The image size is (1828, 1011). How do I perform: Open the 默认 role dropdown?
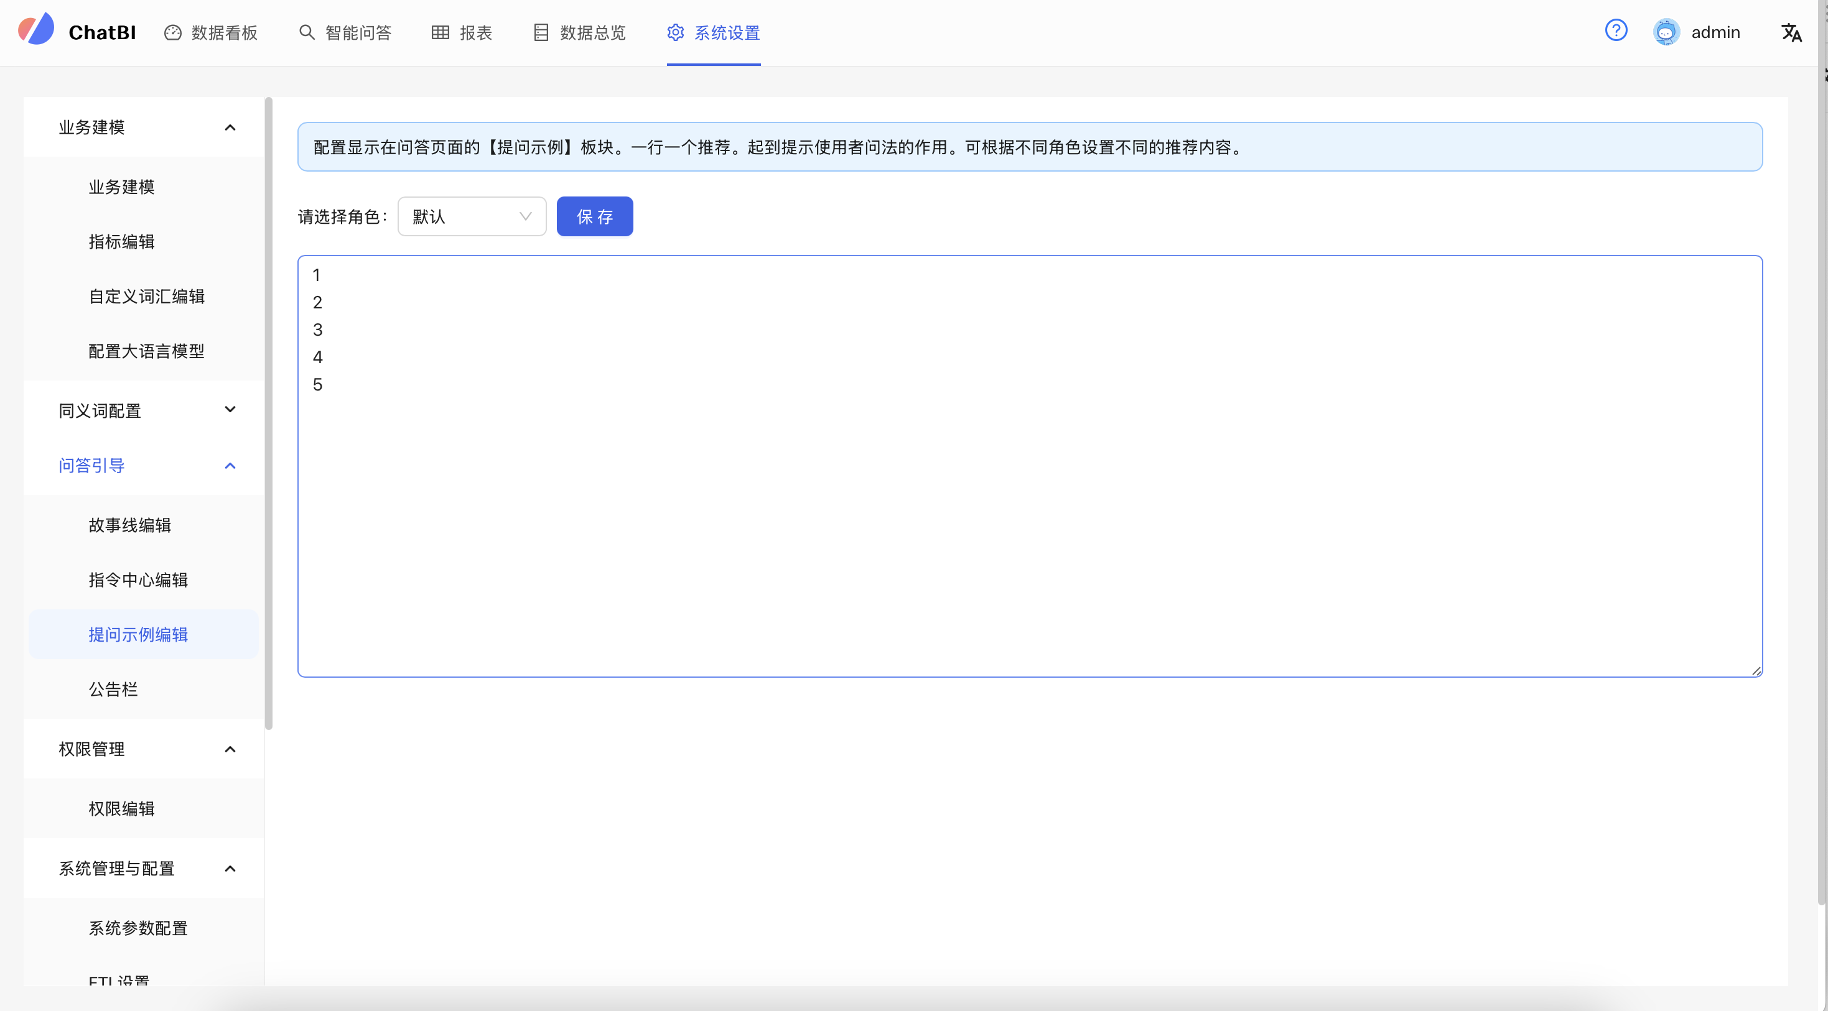tap(471, 216)
